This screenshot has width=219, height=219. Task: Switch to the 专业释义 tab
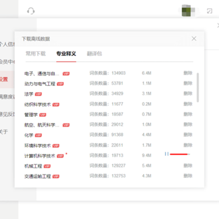pos(66,54)
